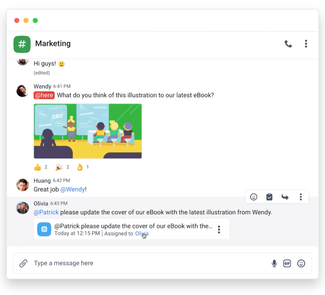Toggle the OK hand reaction

[x=83, y=167]
